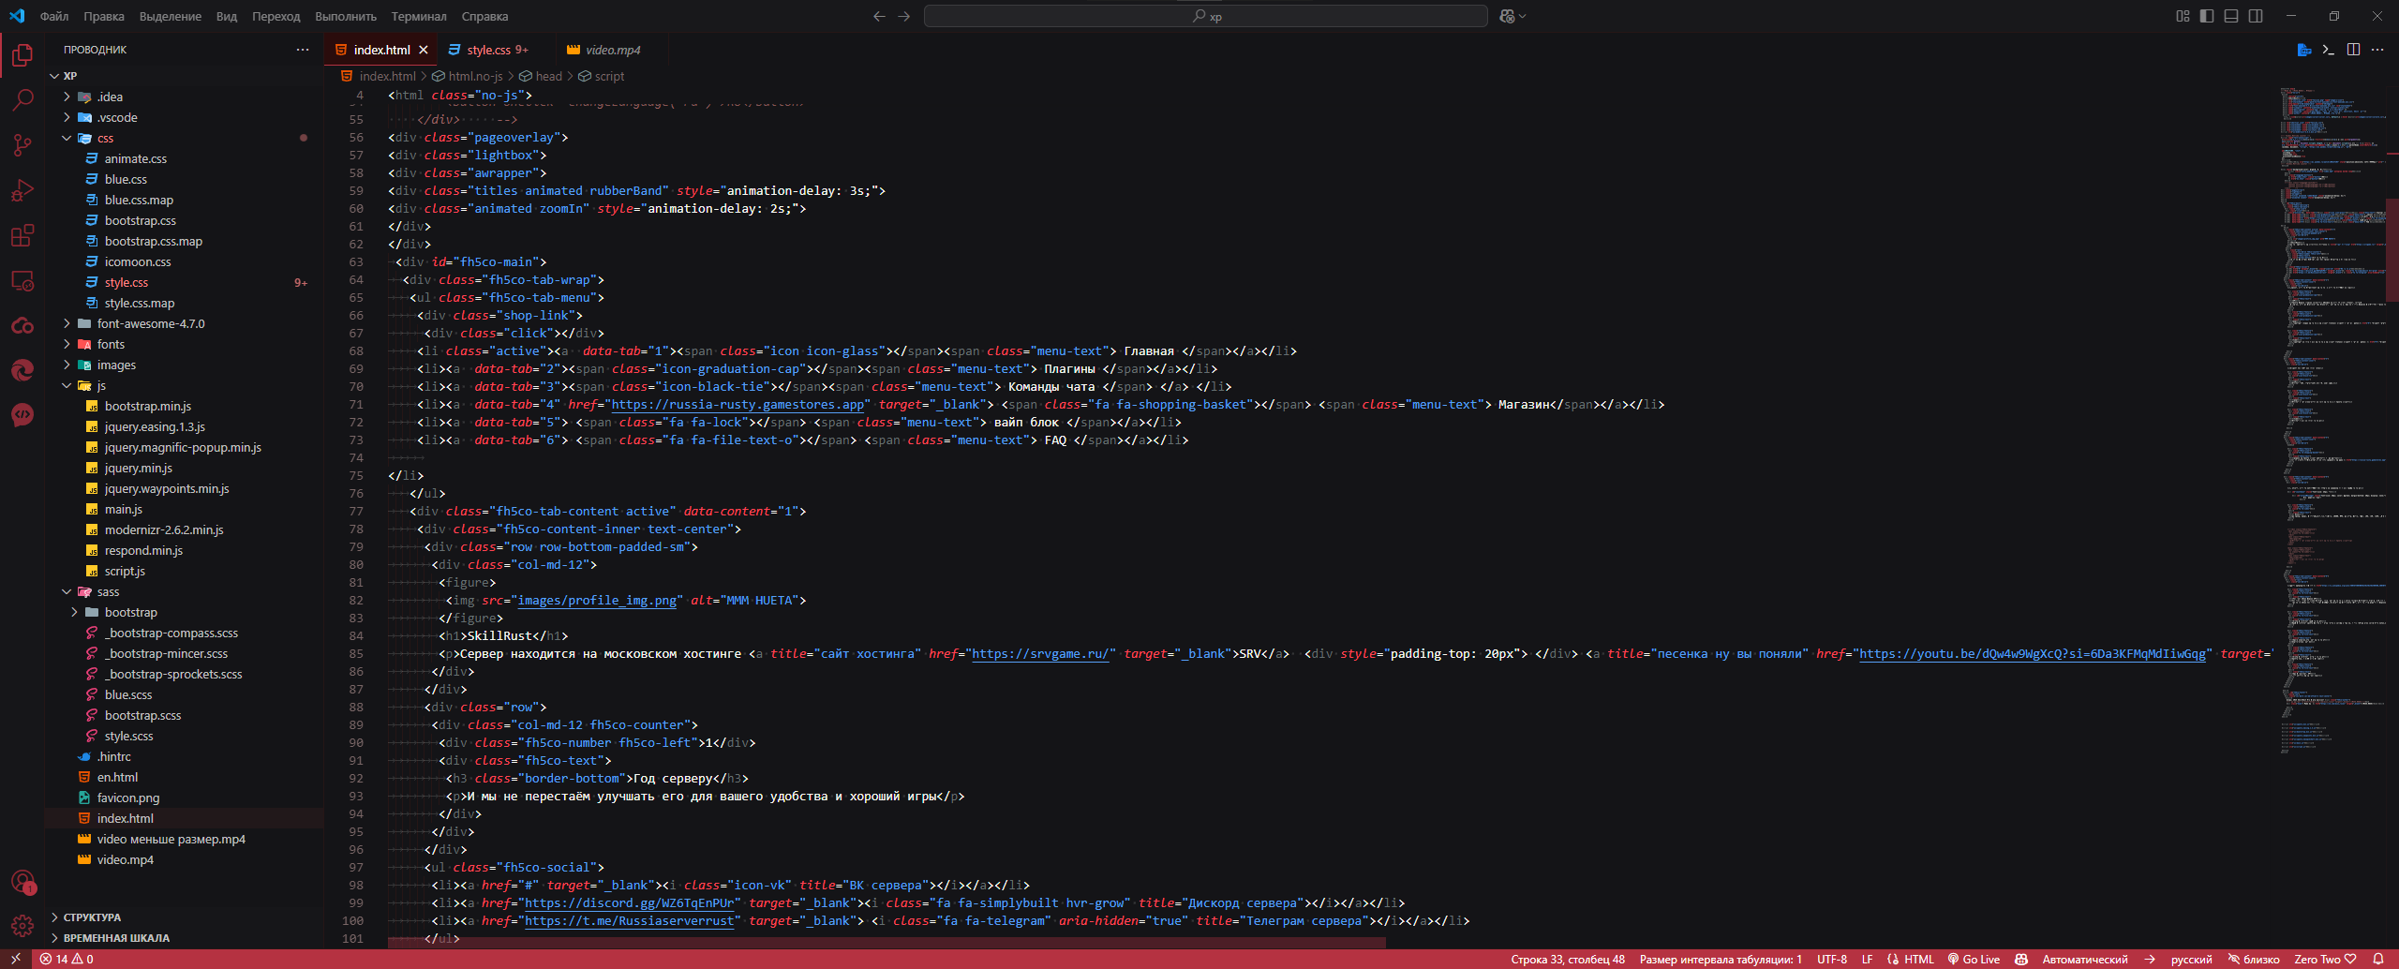Open the Search view in activity bar
This screenshot has height=969, width=2399.
tap(22, 99)
